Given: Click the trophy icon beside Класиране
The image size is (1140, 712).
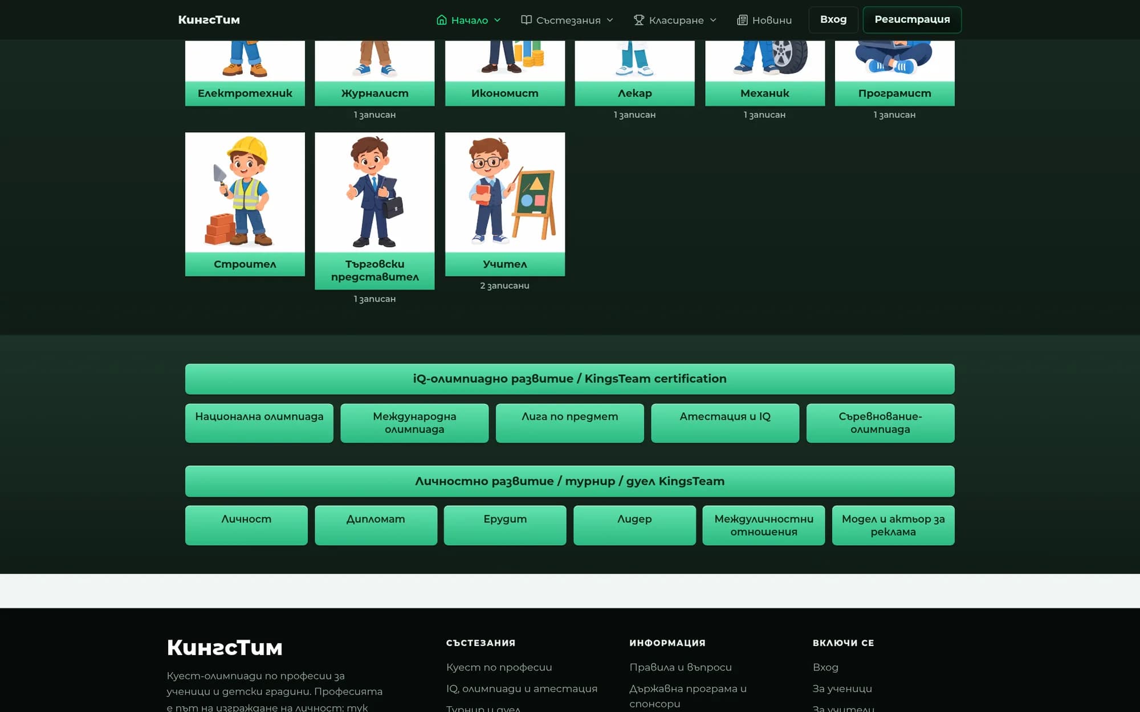Looking at the screenshot, I should 639,20.
